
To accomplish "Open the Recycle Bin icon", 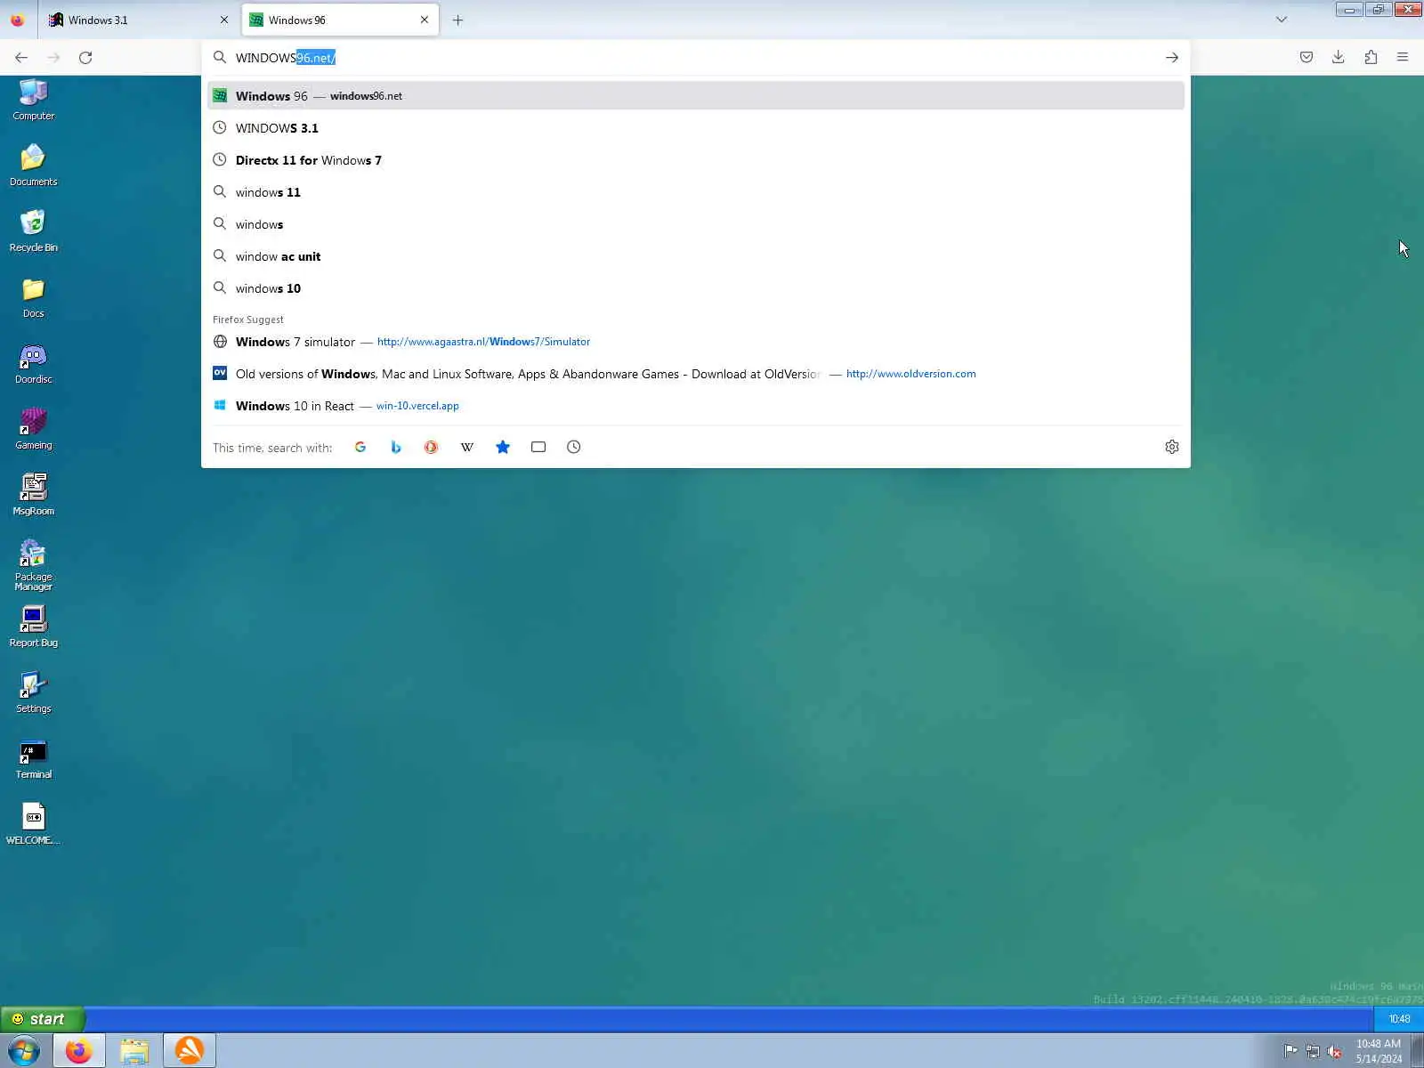I will pyautogui.click(x=33, y=231).
